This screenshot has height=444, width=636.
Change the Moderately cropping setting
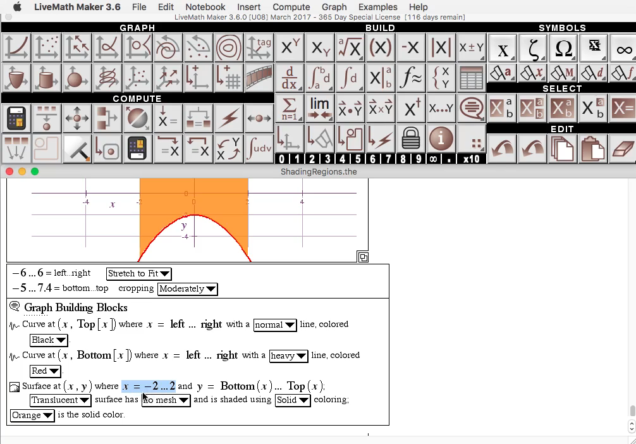point(187,288)
